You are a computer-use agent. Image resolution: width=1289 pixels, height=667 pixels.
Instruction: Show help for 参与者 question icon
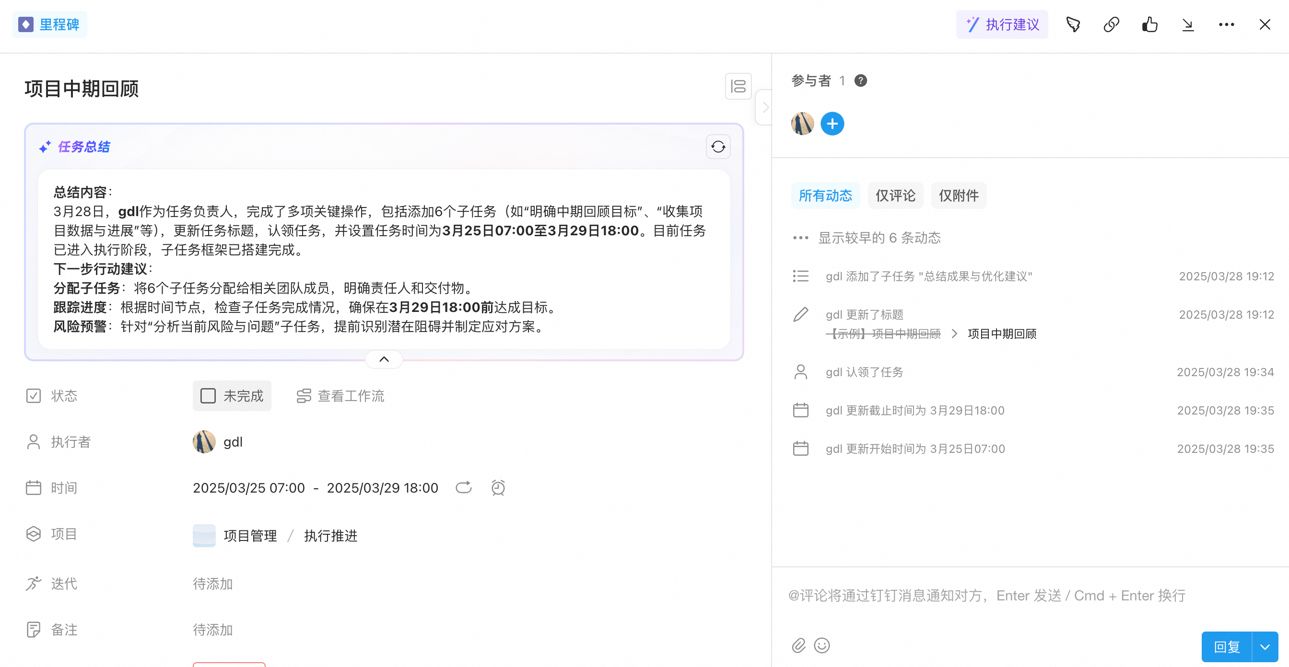[861, 80]
